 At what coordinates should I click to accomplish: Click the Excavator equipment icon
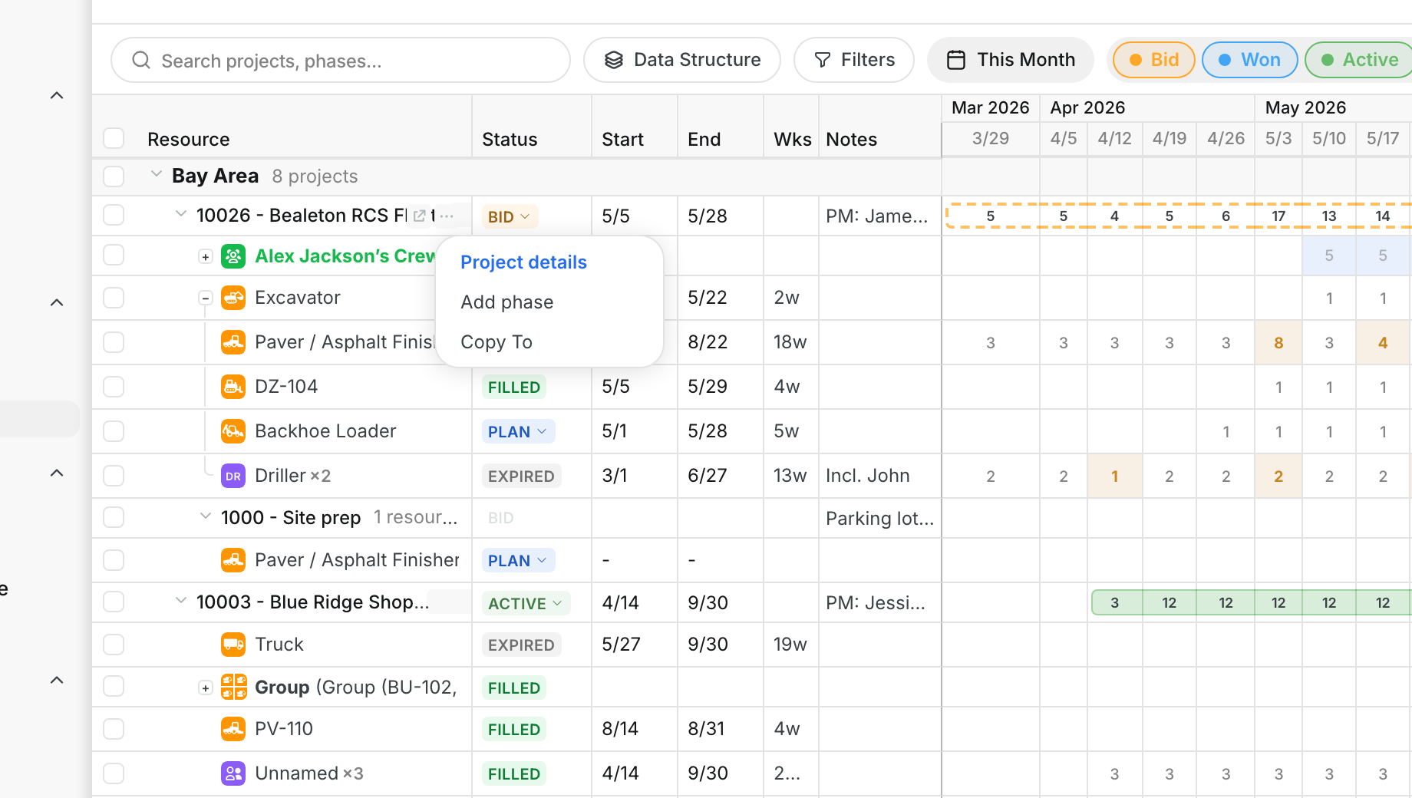233,298
